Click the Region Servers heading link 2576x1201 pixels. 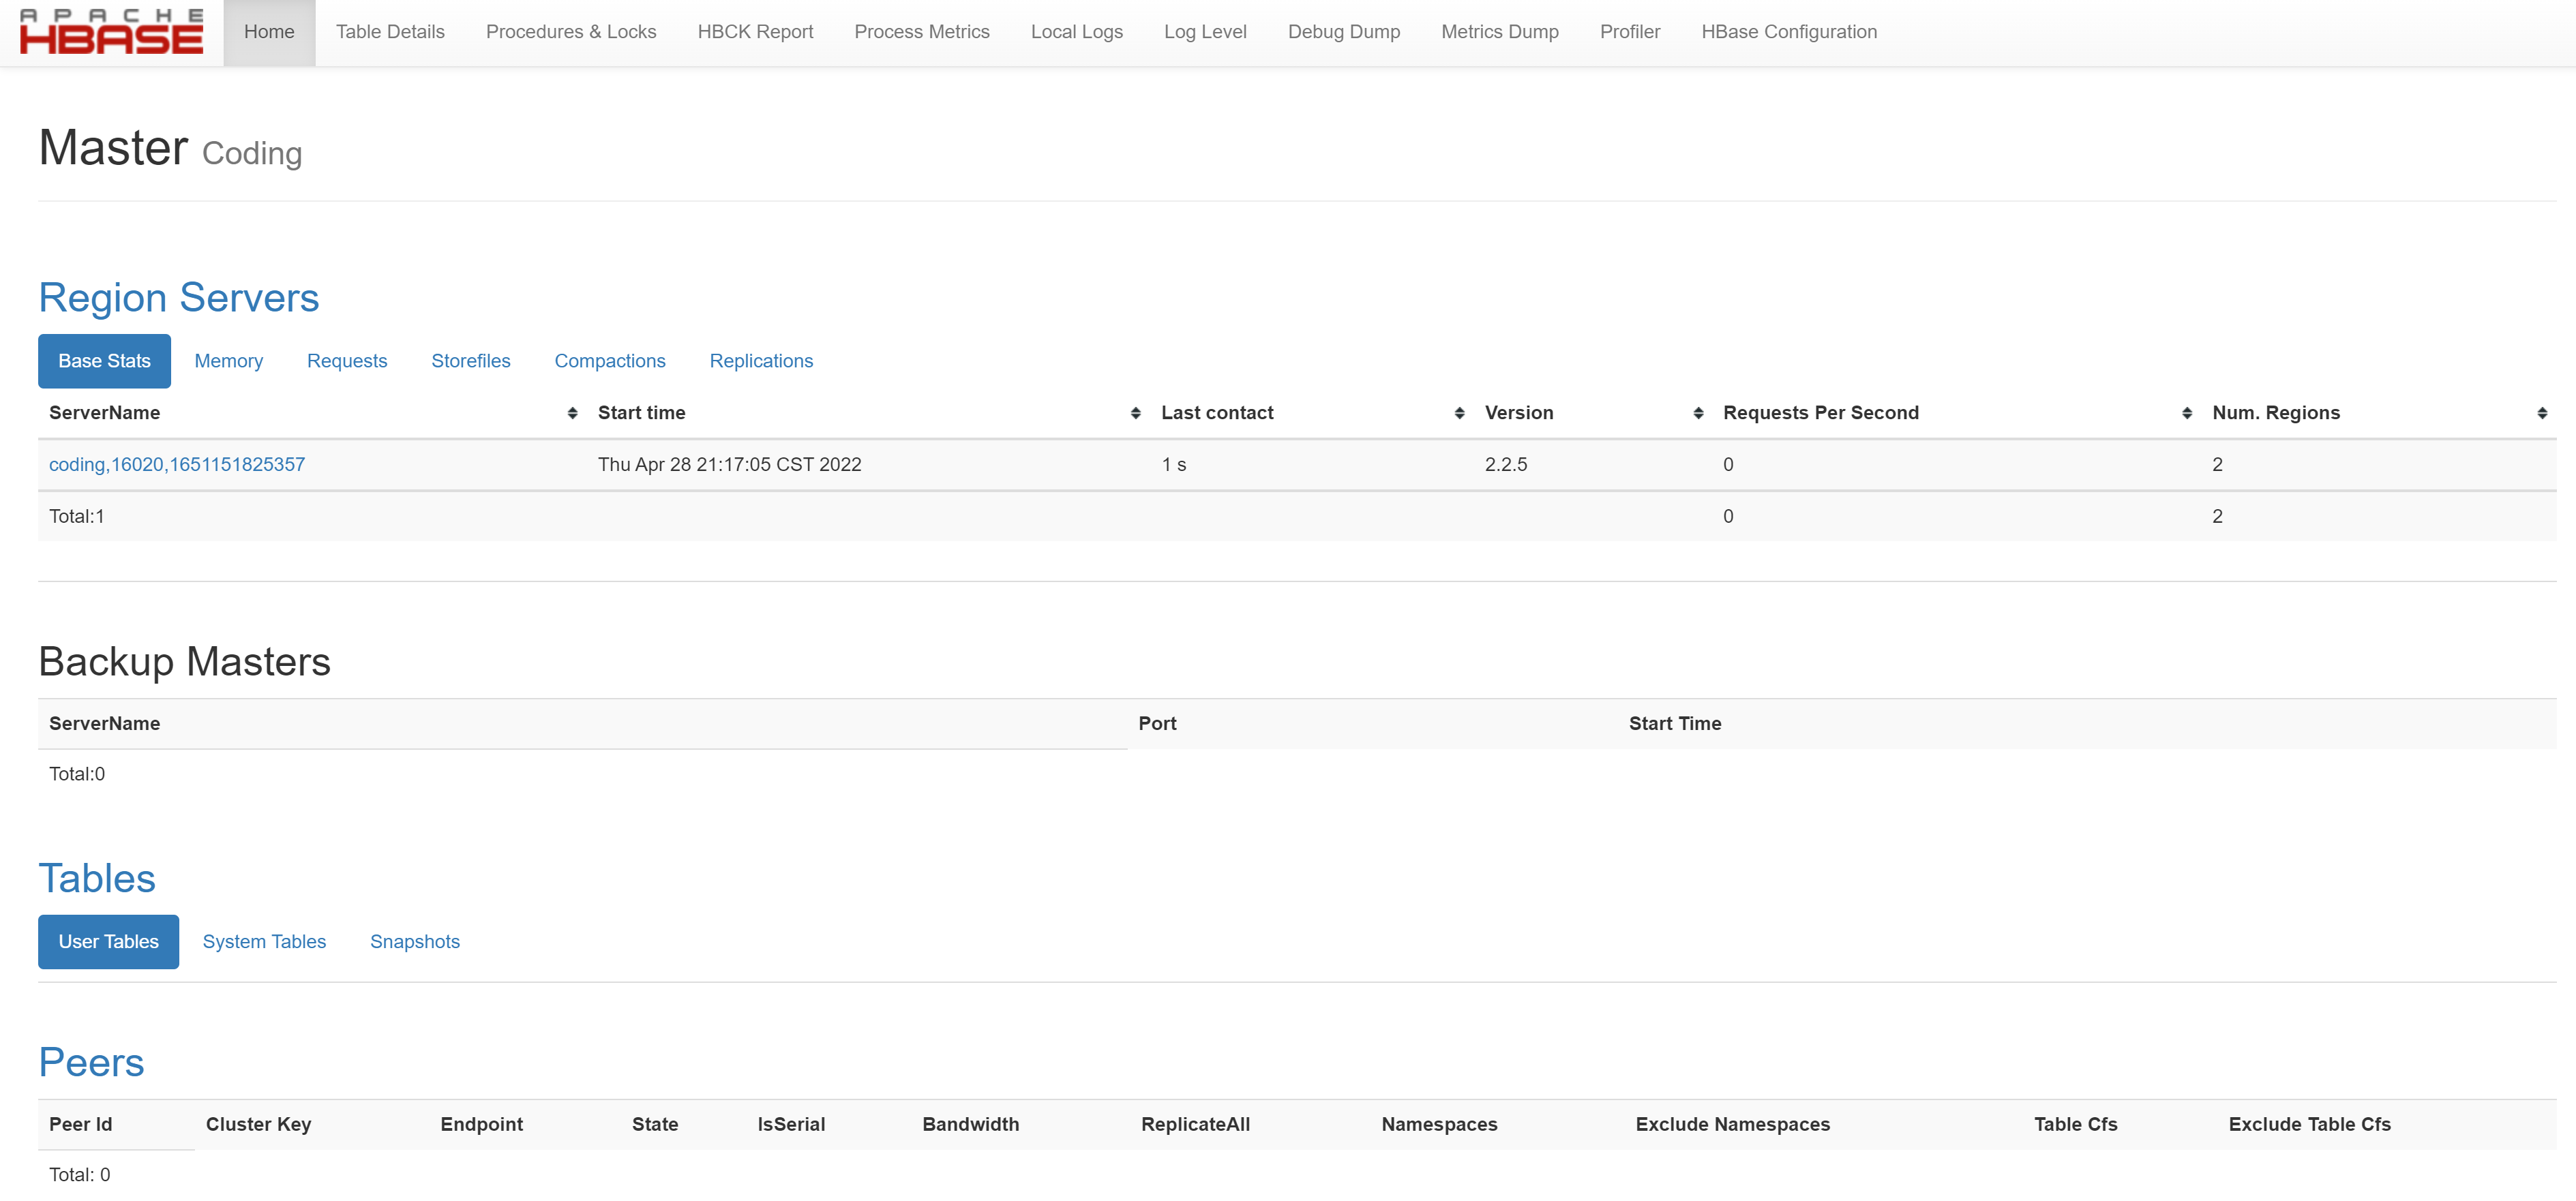click(x=178, y=298)
